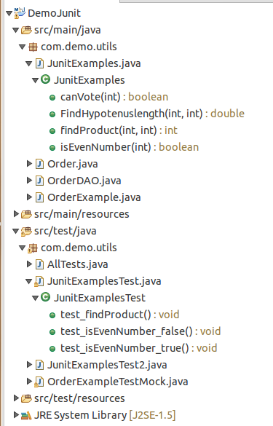The image size is (273, 426).
Task: Click the src/main/resources folder icon
Action: (x=26, y=214)
